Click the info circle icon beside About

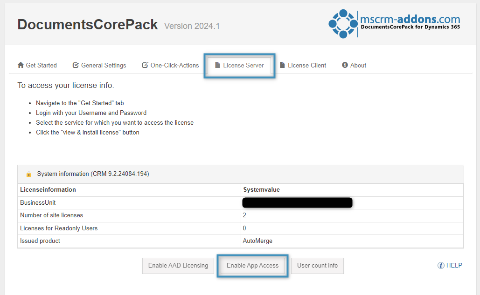[345, 65]
